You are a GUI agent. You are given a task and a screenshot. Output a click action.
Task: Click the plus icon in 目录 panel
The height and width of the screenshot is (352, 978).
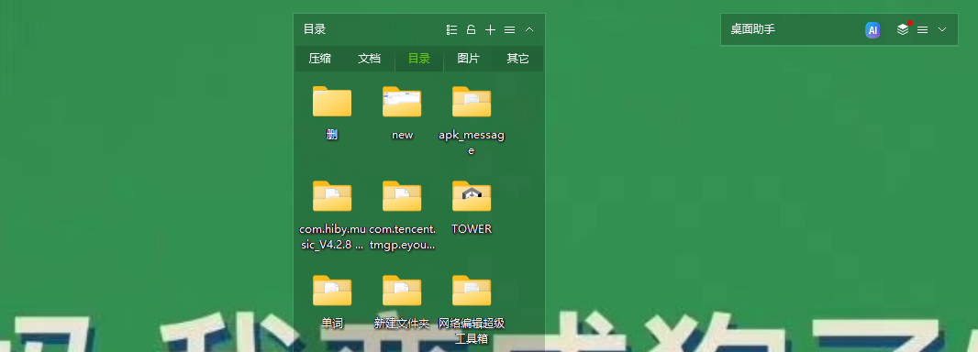(490, 29)
